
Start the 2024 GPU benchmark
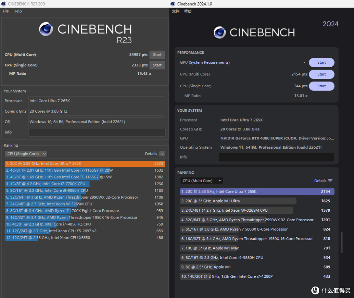[x=322, y=62]
